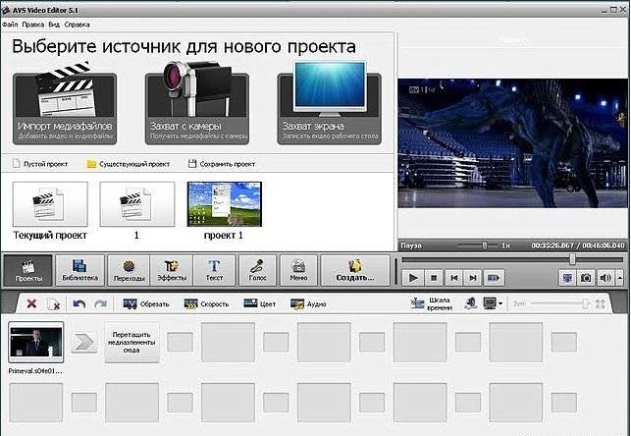Open the Библиотека (Library) panel
This screenshot has height=436, width=631.
coord(79,269)
